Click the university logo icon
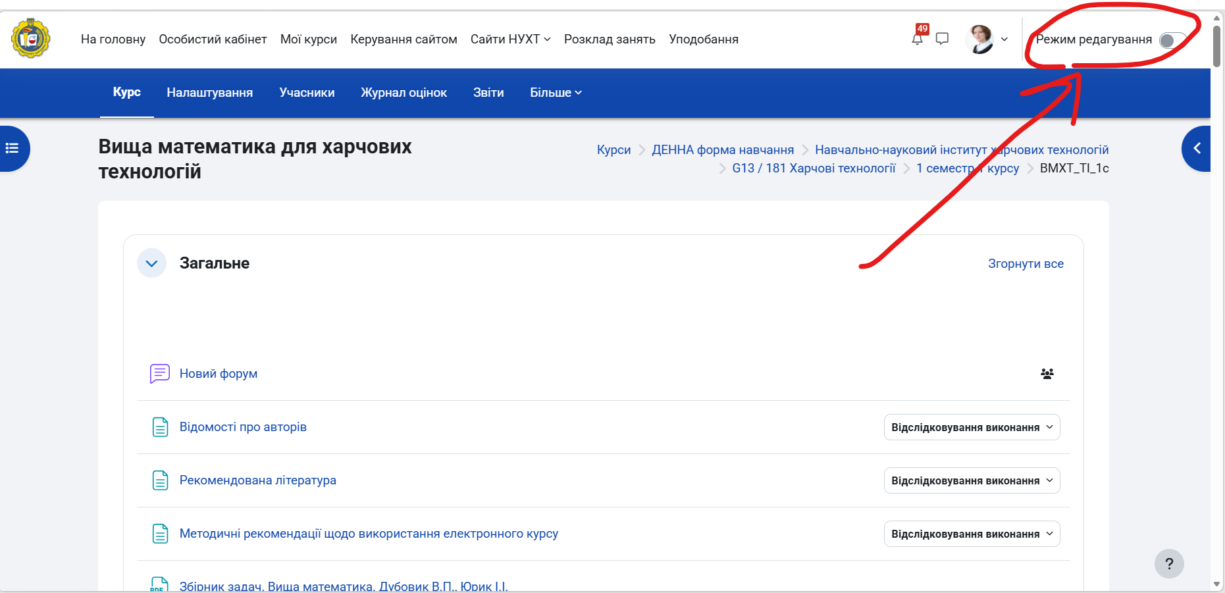1225x593 pixels. 31,38
